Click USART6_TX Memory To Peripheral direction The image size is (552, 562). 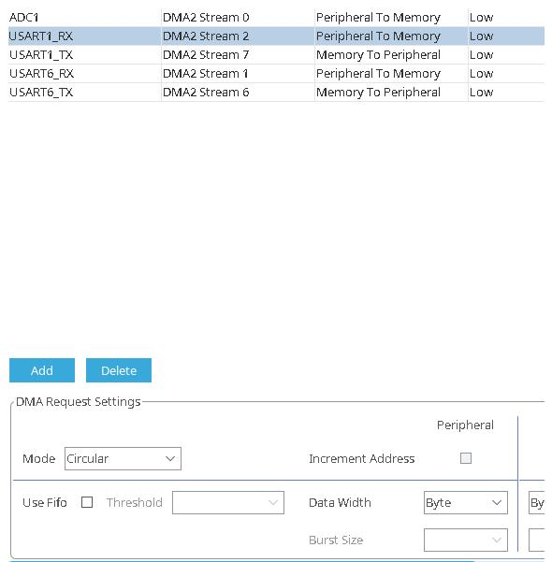pyautogui.click(x=391, y=92)
